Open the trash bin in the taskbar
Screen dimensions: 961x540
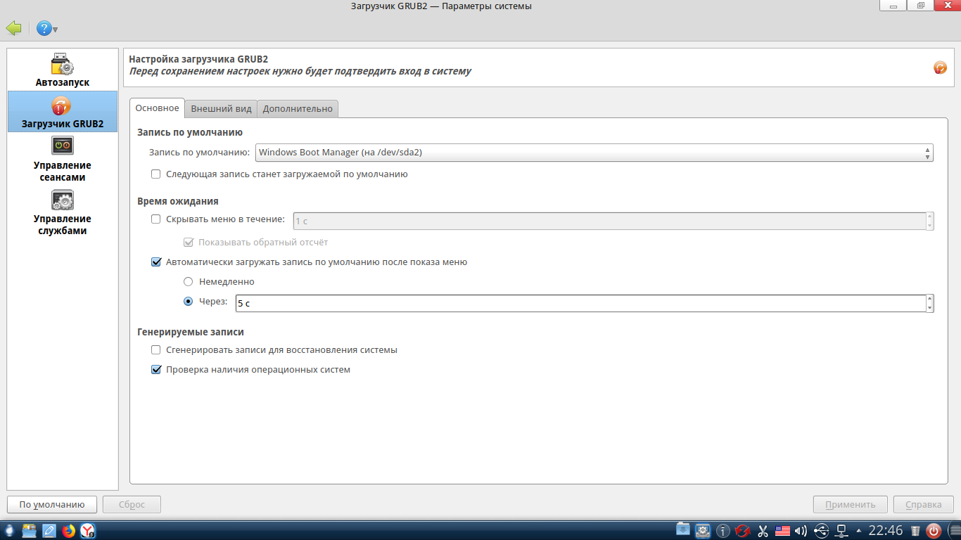[915, 531]
